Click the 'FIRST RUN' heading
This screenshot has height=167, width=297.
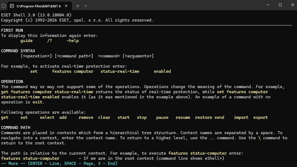[x=12, y=30]
